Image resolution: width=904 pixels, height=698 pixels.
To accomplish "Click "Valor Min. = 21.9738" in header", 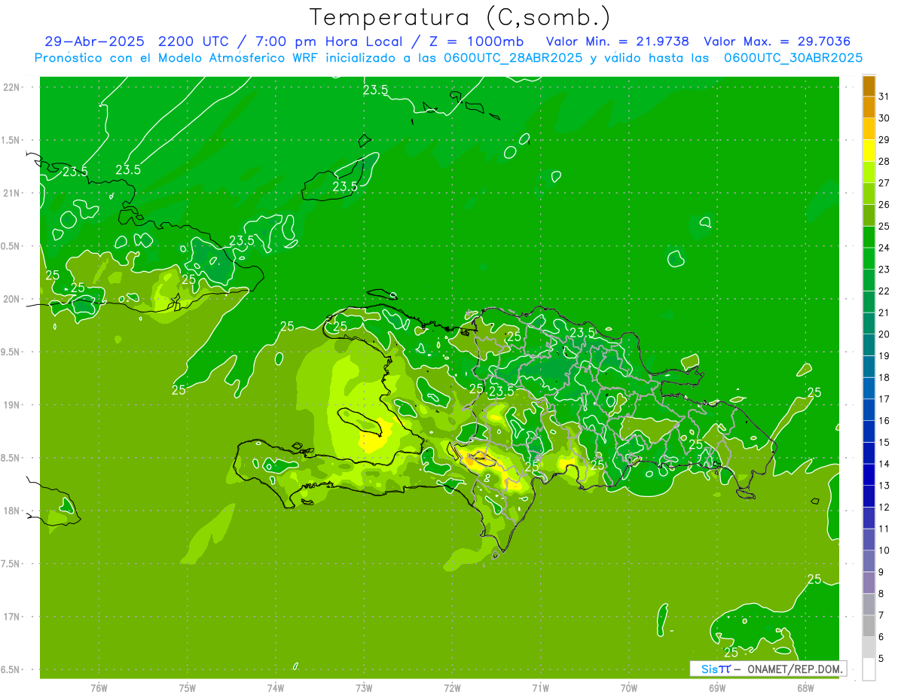I will click(616, 41).
